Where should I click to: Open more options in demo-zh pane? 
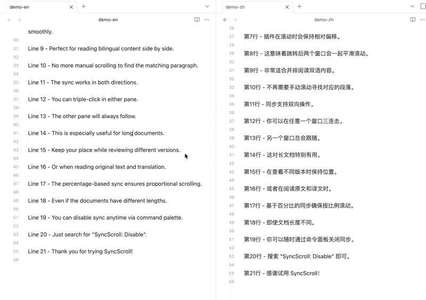point(422,20)
